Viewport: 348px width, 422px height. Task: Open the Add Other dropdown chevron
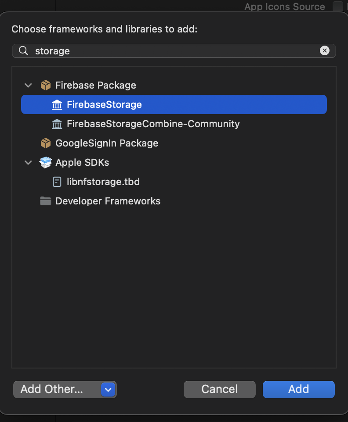coord(108,389)
